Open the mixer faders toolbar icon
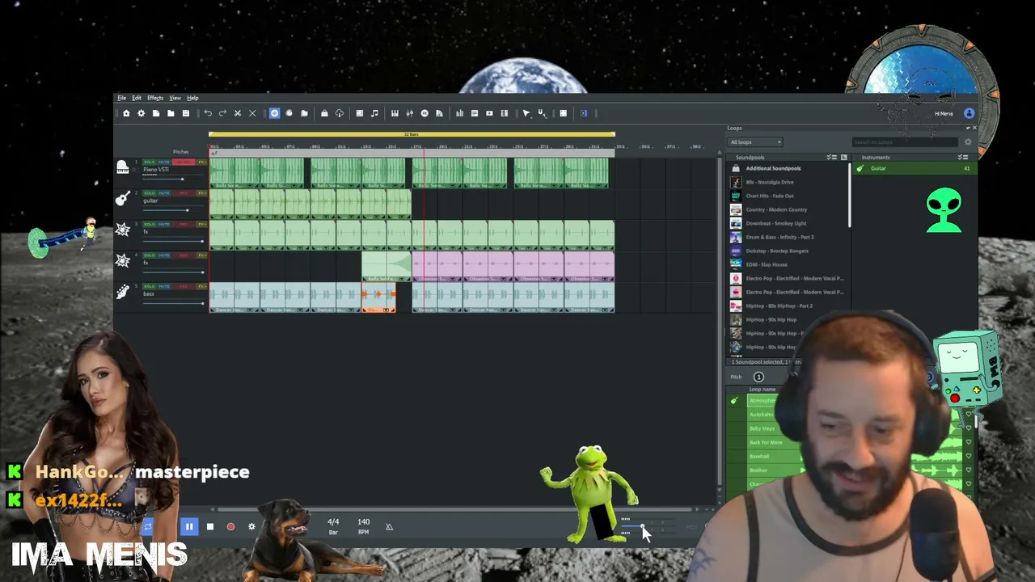 click(x=409, y=113)
